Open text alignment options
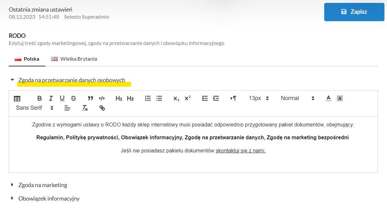The width and height of the screenshot is (387, 214). (67, 108)
